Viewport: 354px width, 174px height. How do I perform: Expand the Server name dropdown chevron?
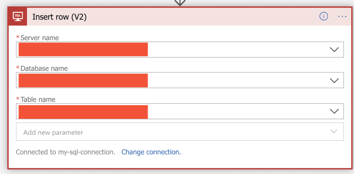click(x=334, y=49)
